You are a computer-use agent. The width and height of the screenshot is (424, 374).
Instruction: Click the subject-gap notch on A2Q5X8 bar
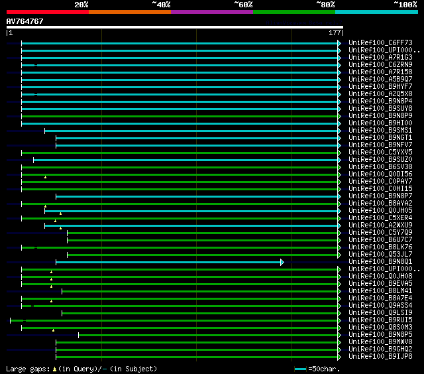(36, 94)
